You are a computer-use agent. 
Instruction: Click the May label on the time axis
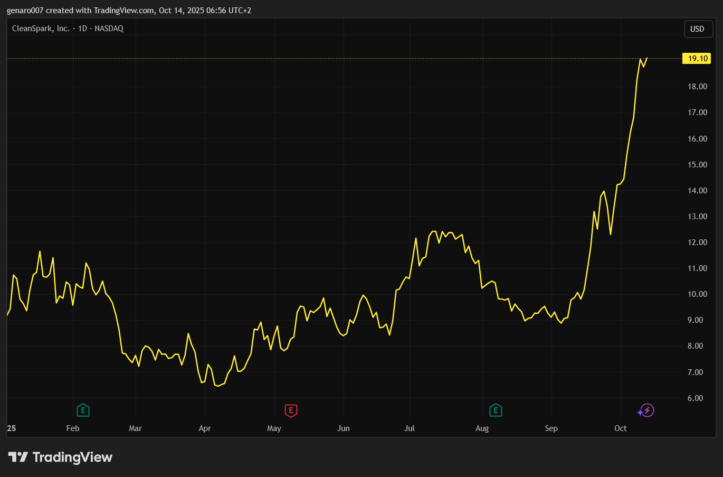[x=274, y=428]
